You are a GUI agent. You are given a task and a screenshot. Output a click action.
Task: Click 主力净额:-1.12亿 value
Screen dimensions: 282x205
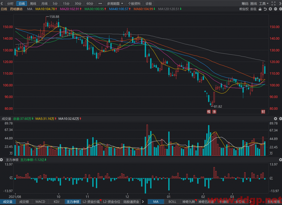tap(33, 160)
